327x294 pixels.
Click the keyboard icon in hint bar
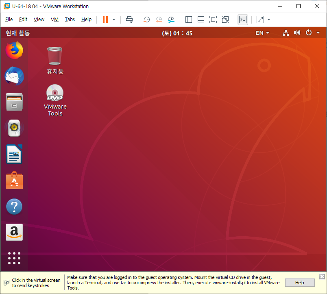[x=7, y=283]
